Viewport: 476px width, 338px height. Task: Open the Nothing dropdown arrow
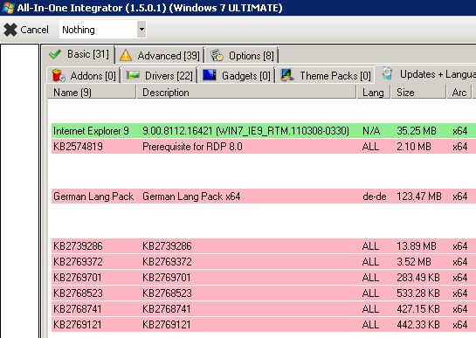click(141, 30)
